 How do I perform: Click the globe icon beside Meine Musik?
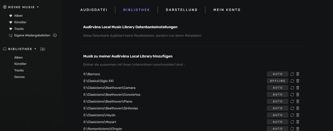tap(5, 7)
